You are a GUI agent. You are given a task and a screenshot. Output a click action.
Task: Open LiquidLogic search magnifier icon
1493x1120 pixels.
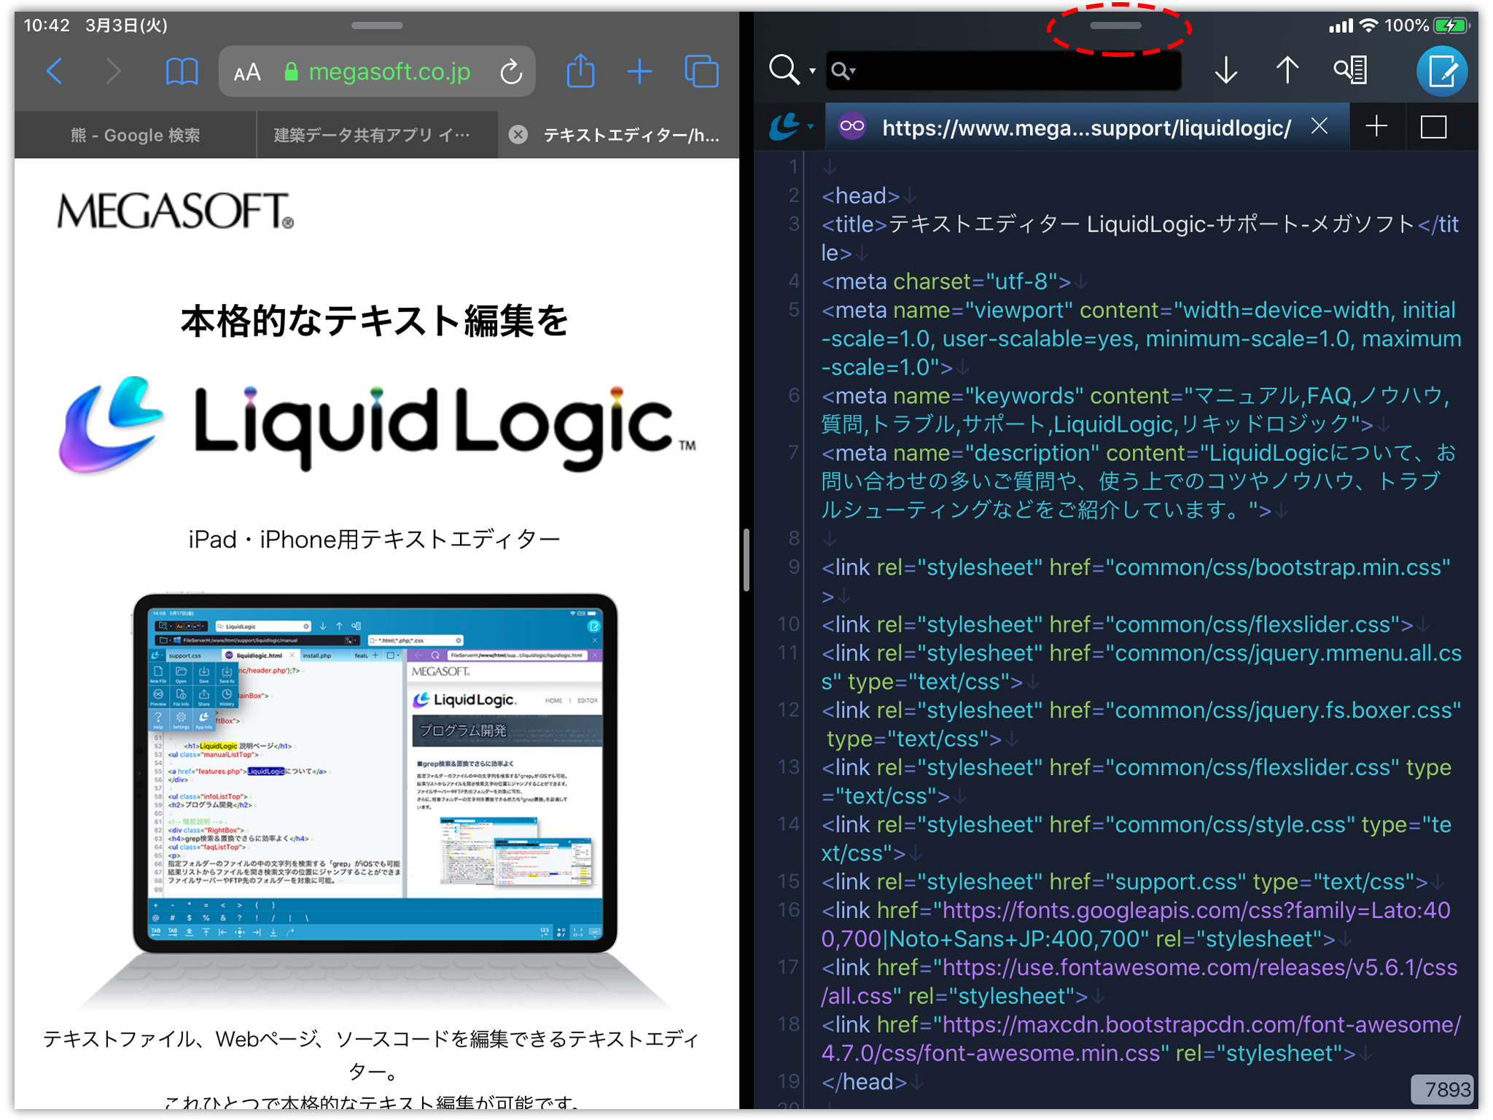pos(784,70)
